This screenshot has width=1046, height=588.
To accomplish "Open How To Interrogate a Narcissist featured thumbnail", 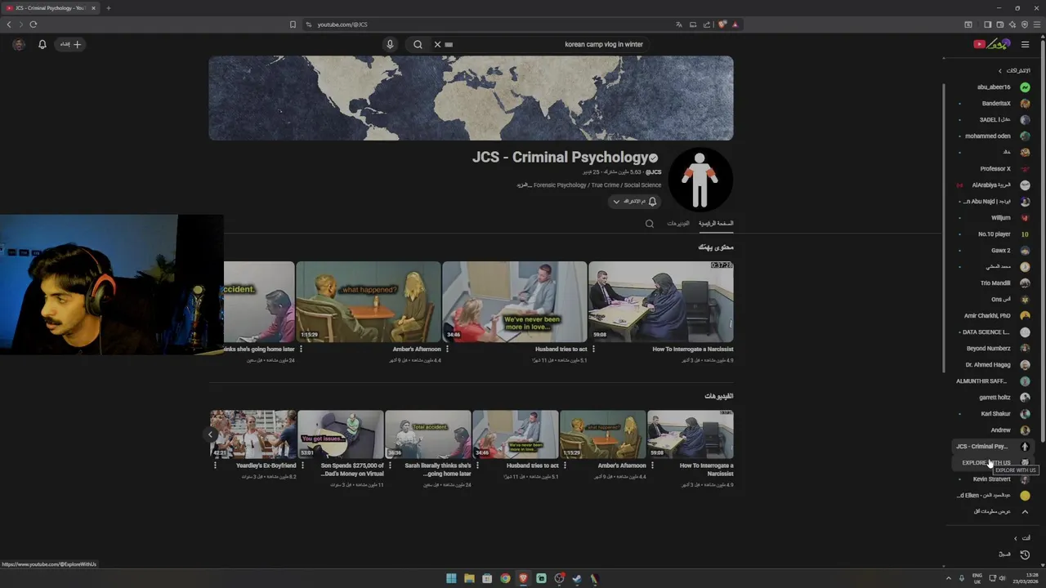I will point(661,301).
